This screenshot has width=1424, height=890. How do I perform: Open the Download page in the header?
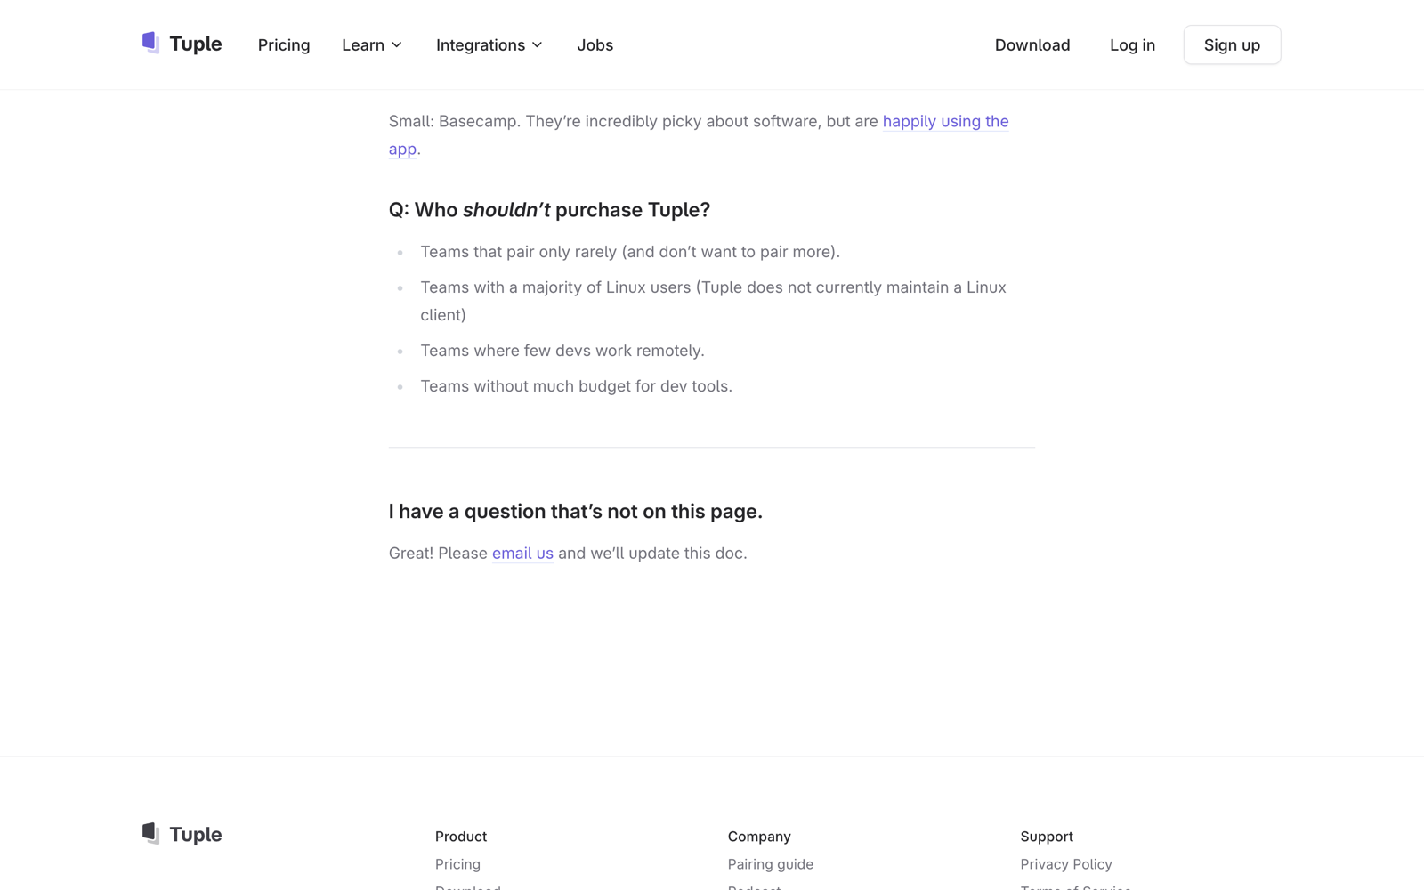pos(1032,44)
